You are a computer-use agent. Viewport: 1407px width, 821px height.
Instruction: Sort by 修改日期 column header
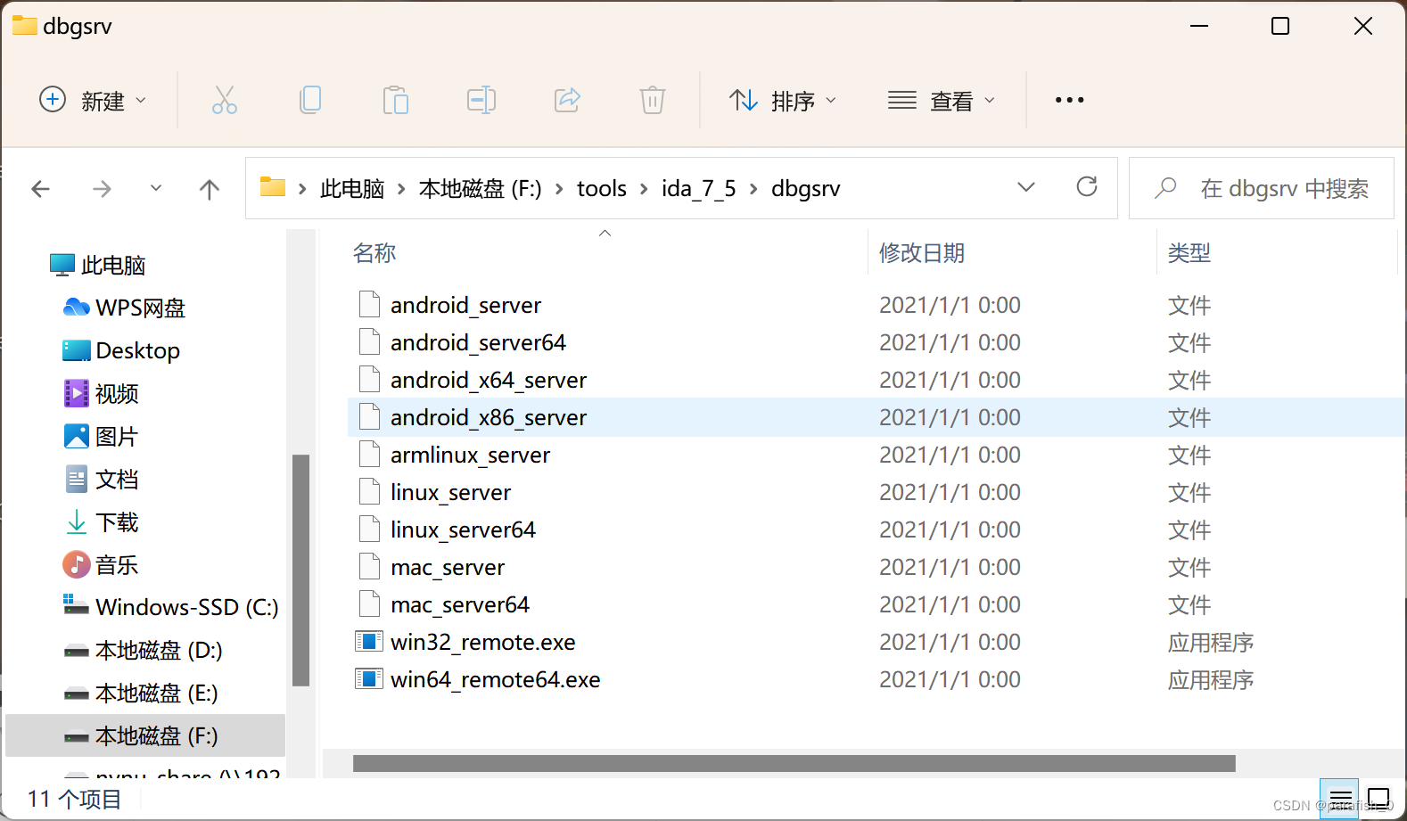click(x=922, y=253)
